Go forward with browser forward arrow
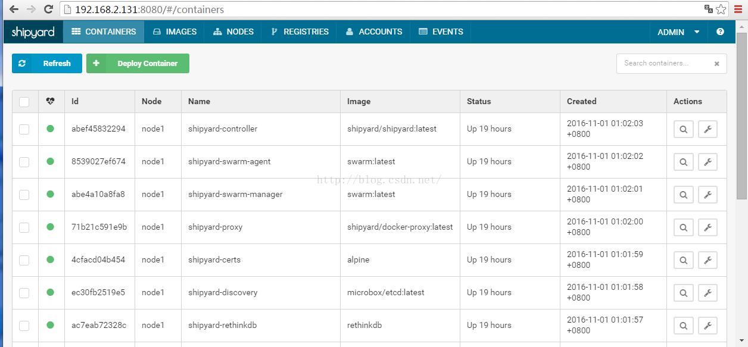748x347 pixels. [x=31, y=9]
